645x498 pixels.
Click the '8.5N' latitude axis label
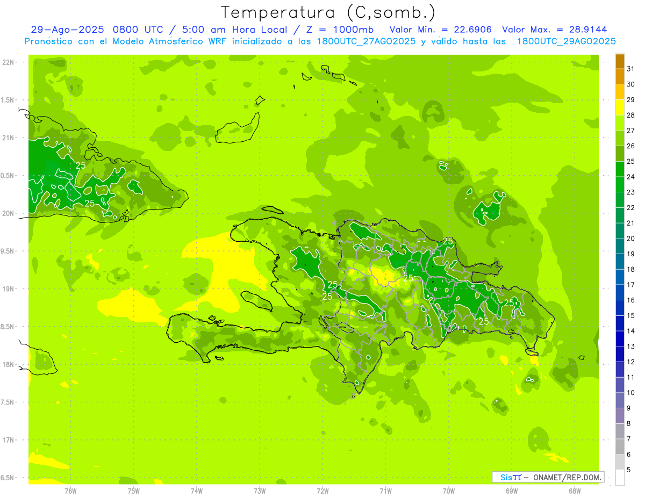pos(8,327)
